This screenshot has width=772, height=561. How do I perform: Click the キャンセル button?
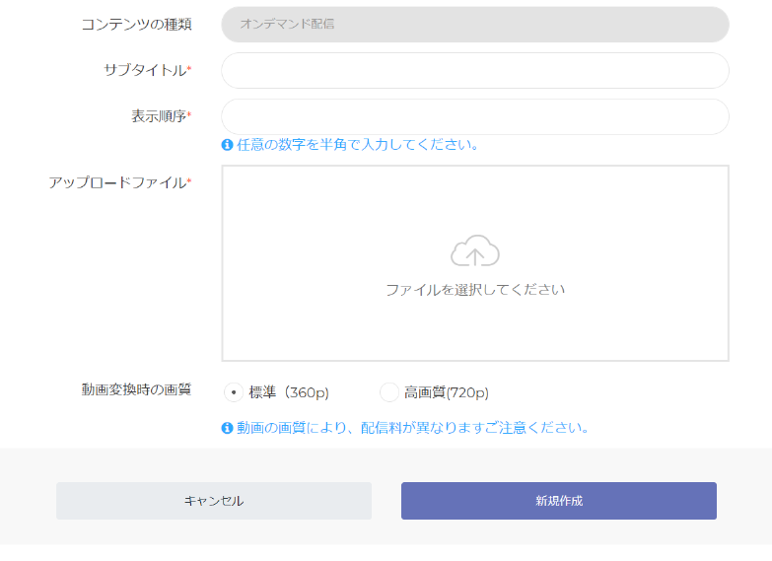point(214,501)
